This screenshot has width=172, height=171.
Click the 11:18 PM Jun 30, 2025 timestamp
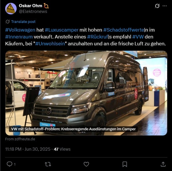coord(28,149)
